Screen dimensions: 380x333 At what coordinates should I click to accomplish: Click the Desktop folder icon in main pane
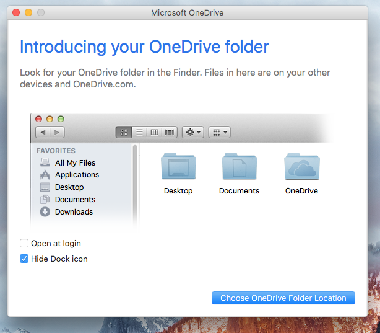[x=178, y=166]
